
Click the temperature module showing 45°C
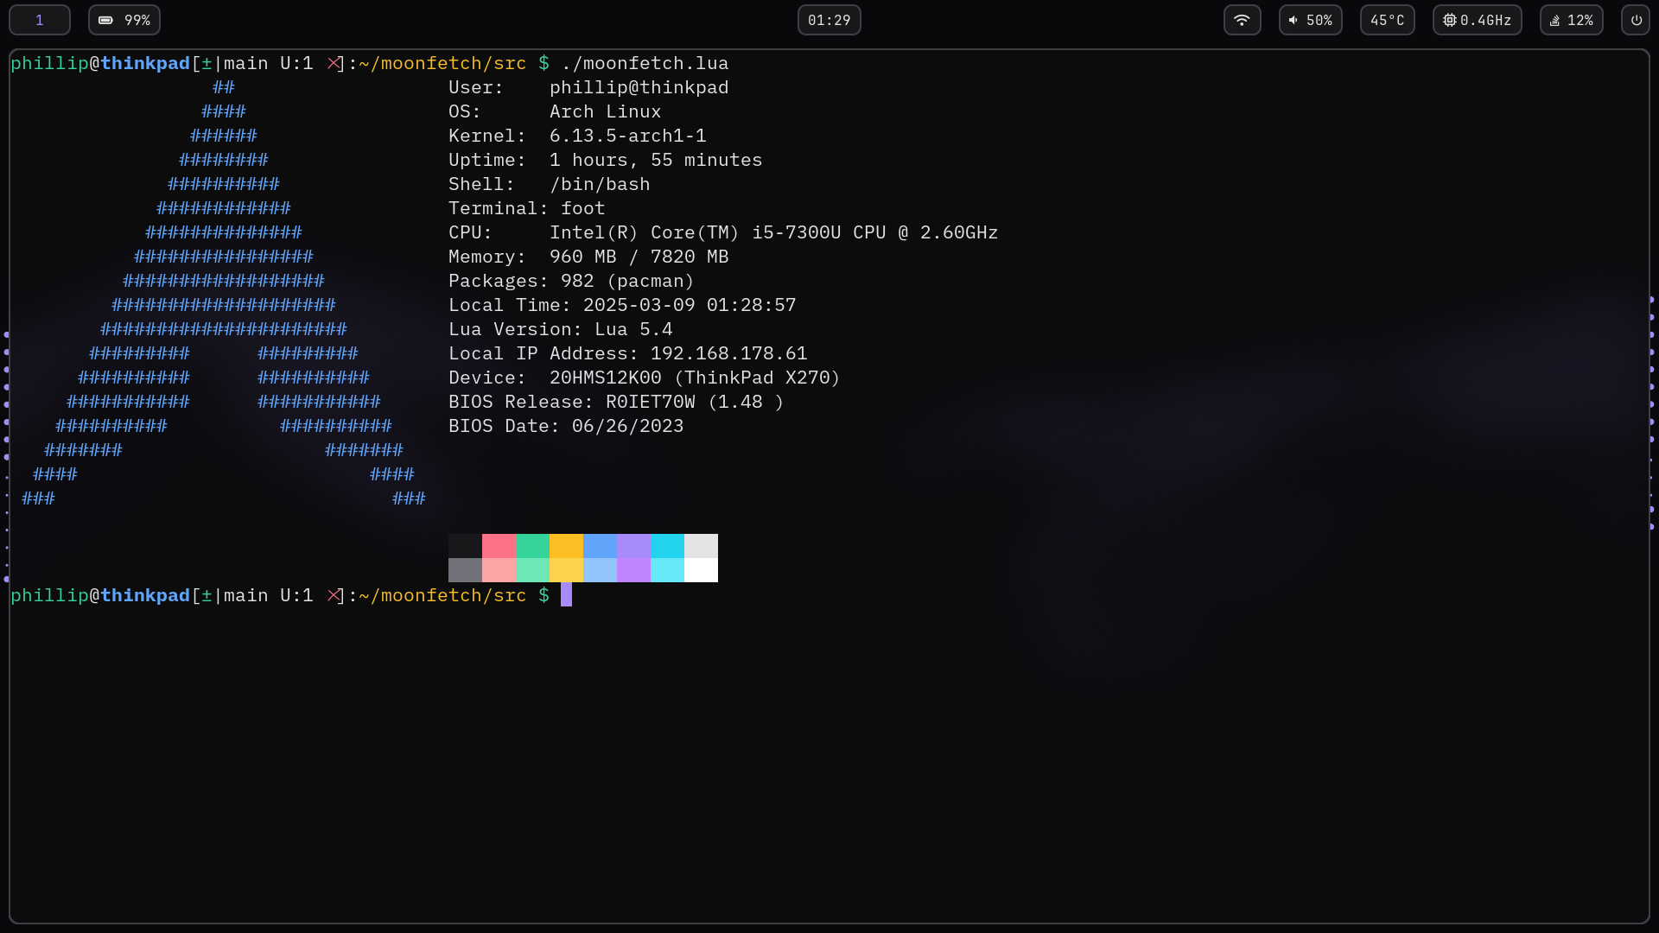[x=1387, y=19]
